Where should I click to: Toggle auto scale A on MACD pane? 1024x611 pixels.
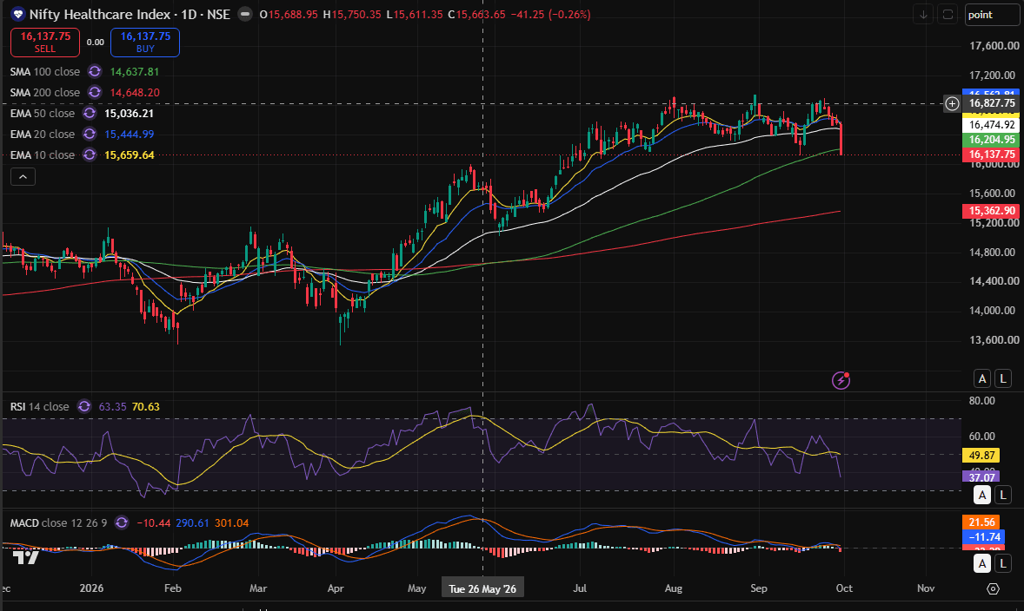point(982,563)
